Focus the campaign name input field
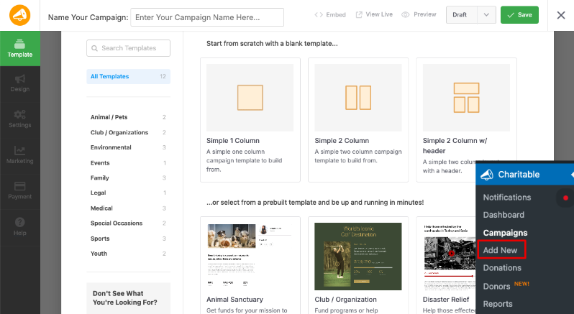This screenshot has width=574, height=314. pos(207,17)
